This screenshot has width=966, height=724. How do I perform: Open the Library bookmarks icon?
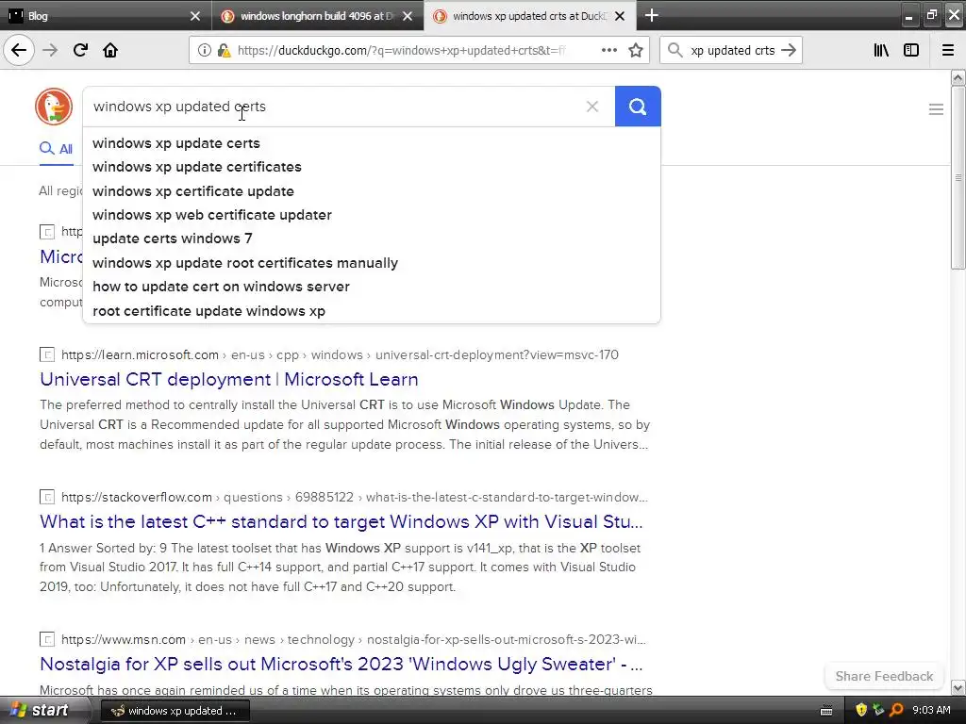click(881, 50)
